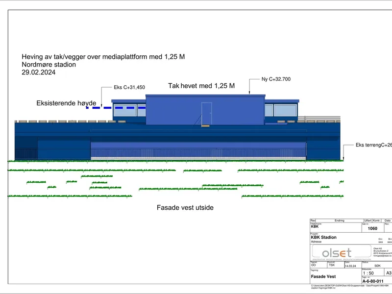Viewport: 392px width, 294px height.
Task: Click the 'Adresse' text in title block
Action: (x=316, y=242)
